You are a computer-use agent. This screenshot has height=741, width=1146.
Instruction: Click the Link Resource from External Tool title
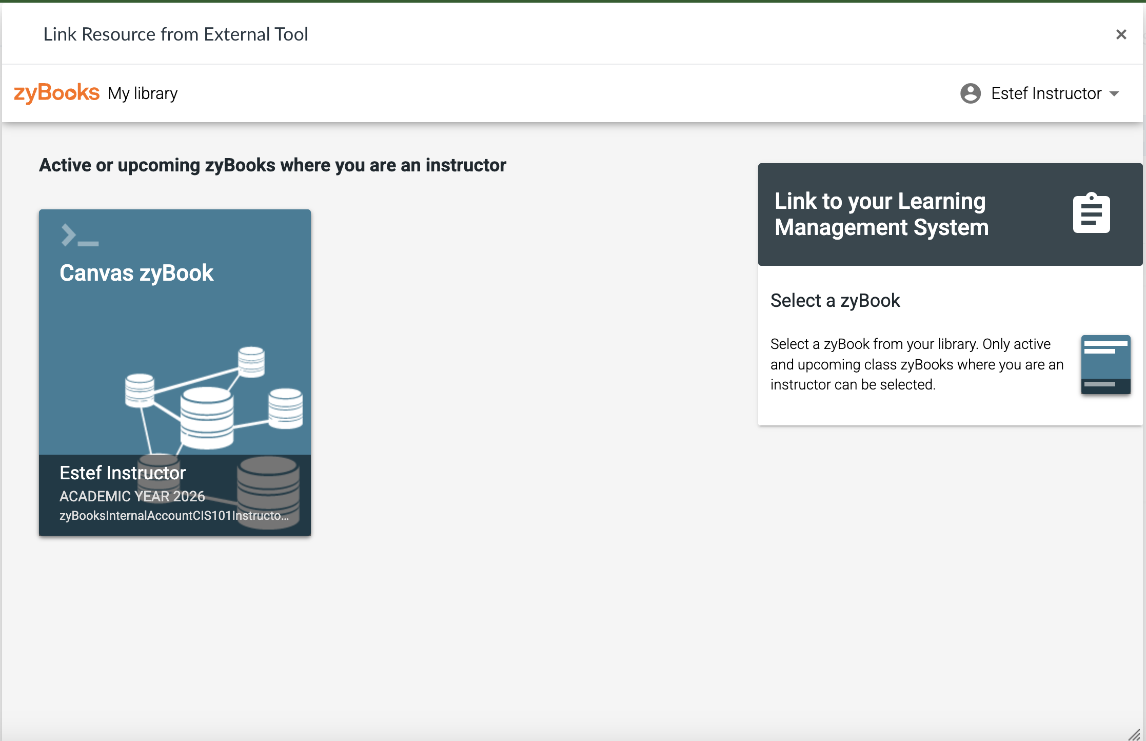click(x=175, y=34)
